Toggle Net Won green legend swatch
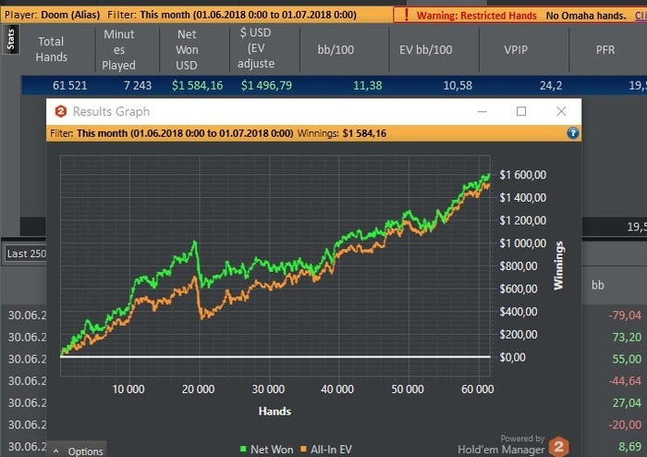 [x=243, y=449]
